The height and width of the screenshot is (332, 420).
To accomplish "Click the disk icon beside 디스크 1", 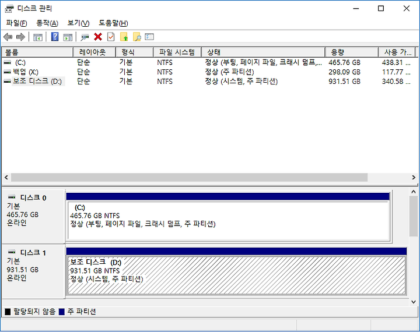I will (12, 252).
